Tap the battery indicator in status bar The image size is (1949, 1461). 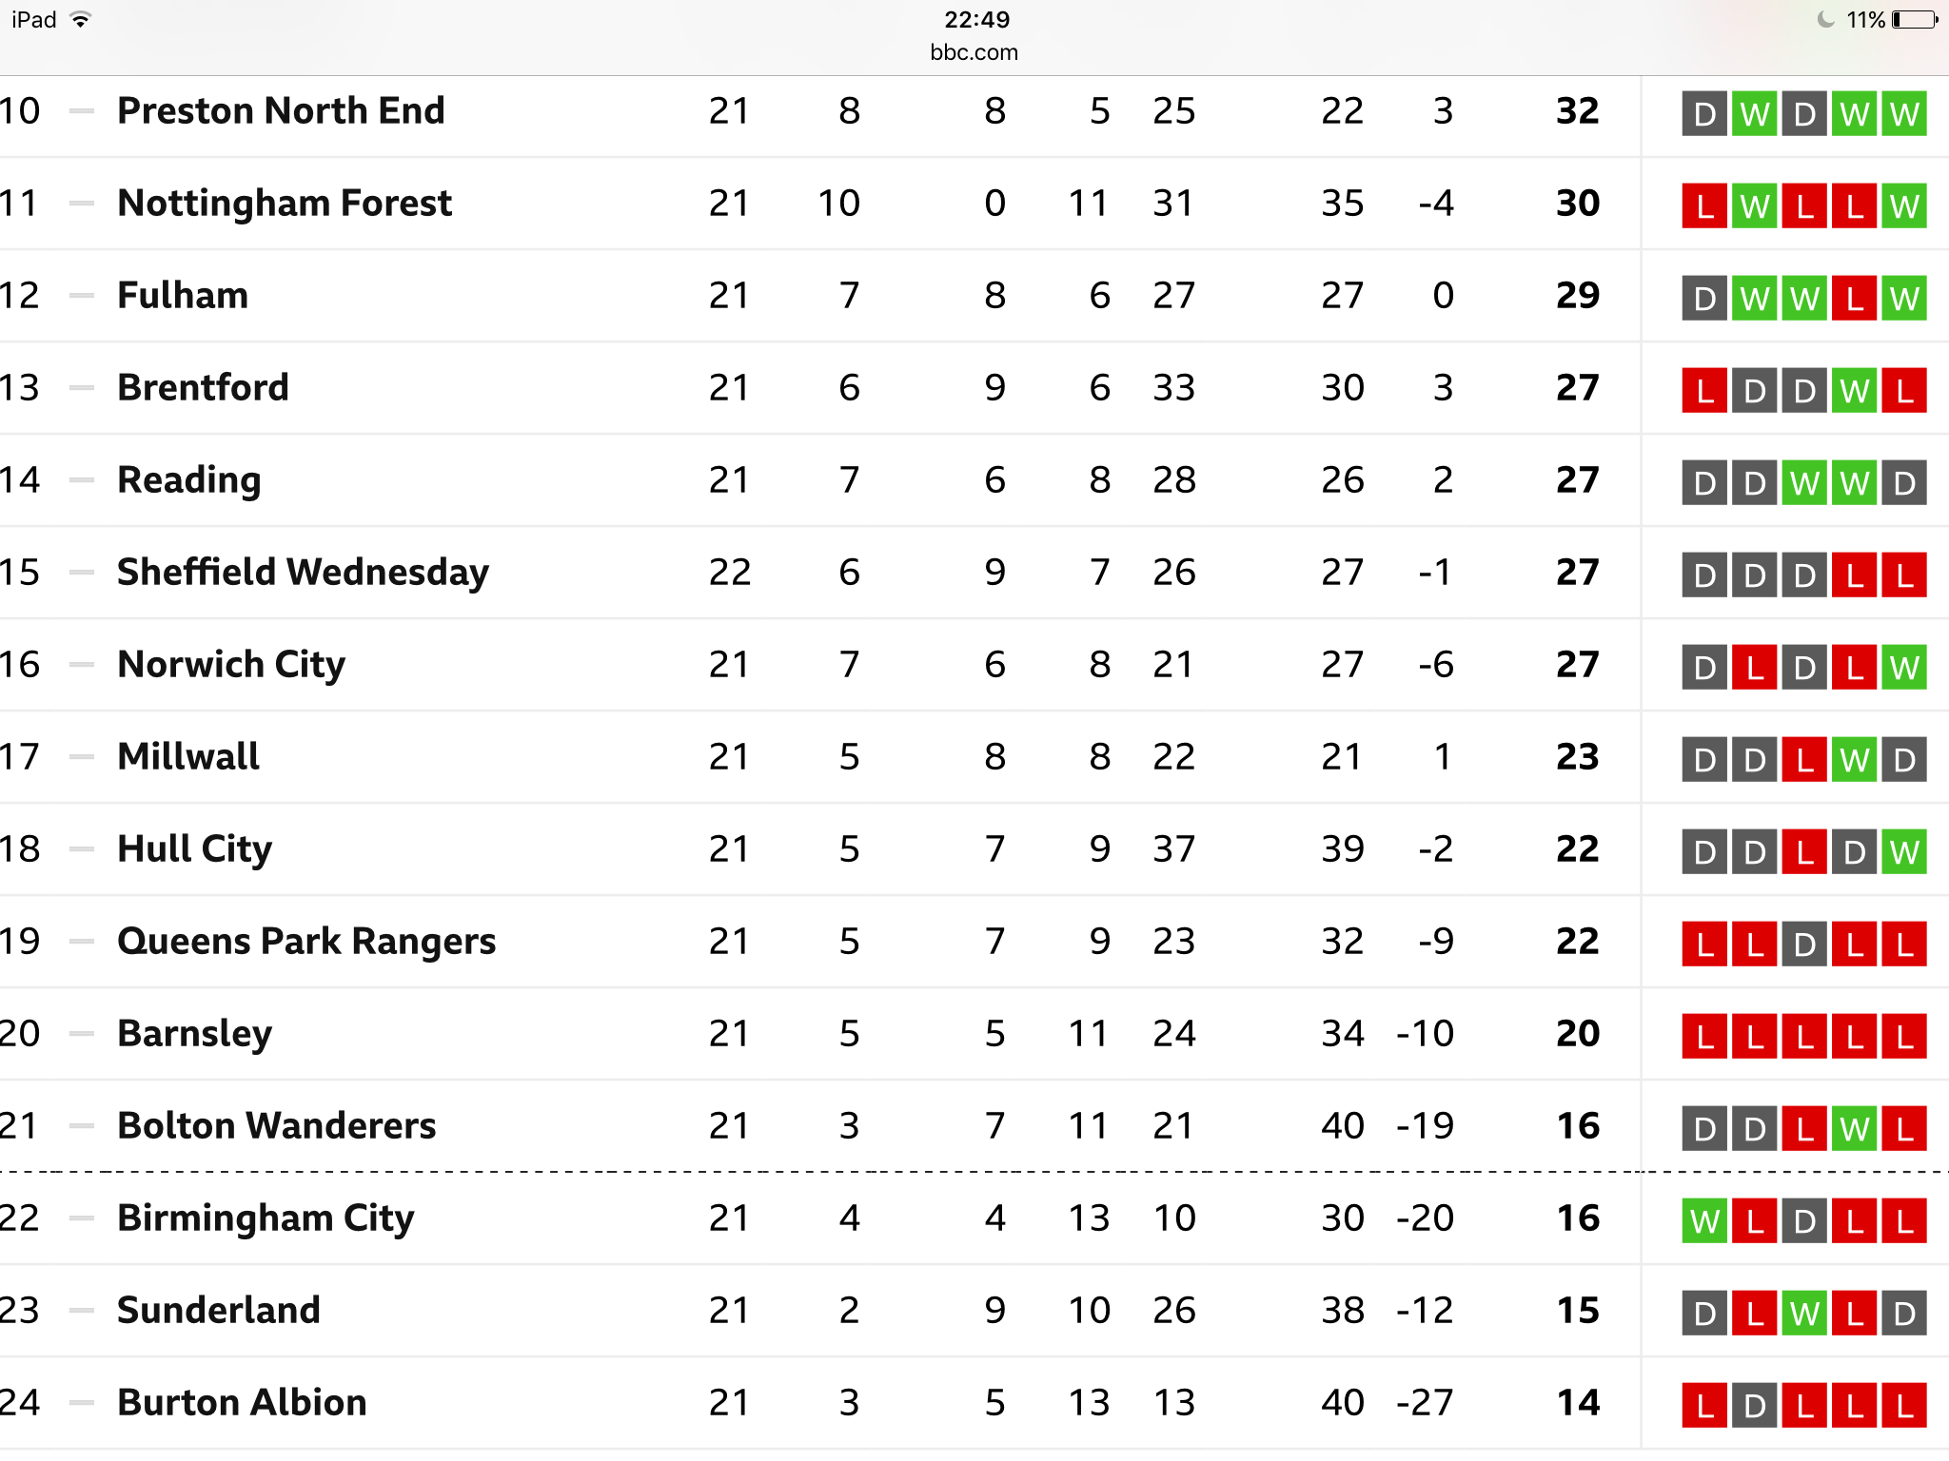pyautogui.click(x=1915, y=20)
